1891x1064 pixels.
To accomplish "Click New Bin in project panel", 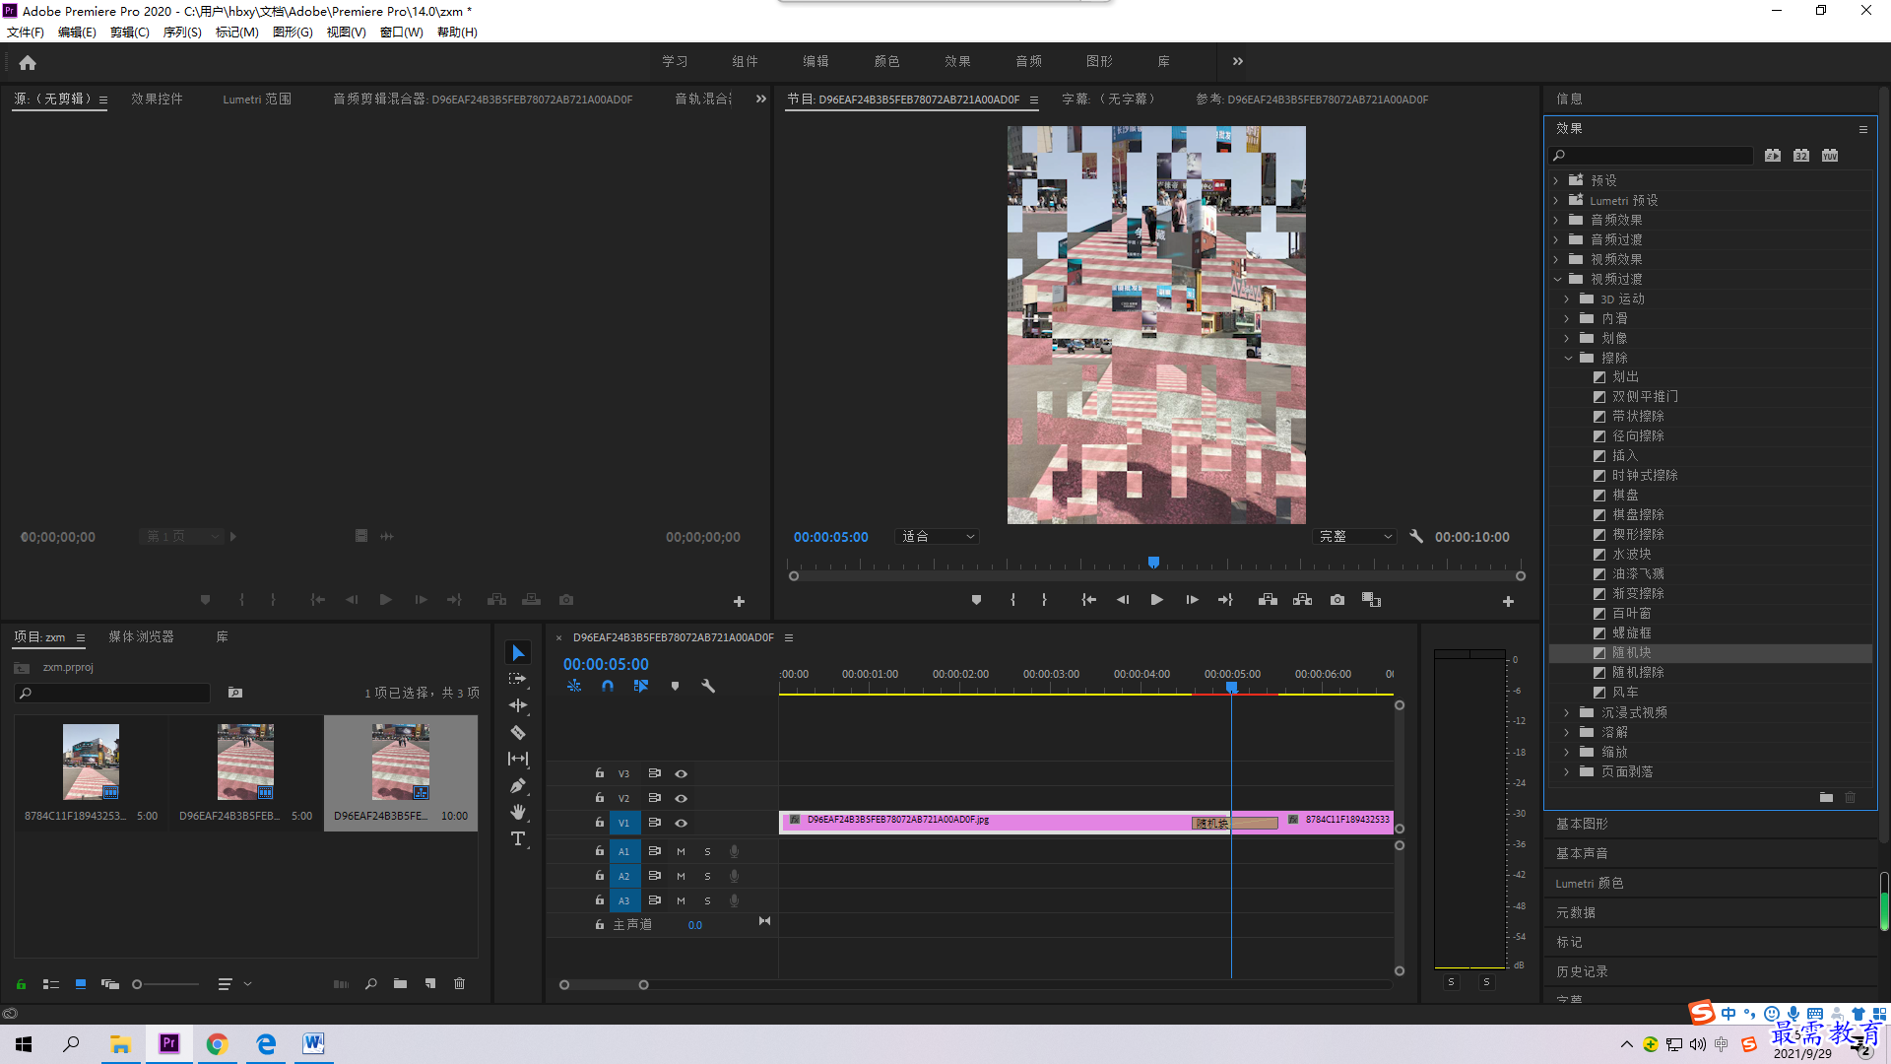I will click(400, 983).
